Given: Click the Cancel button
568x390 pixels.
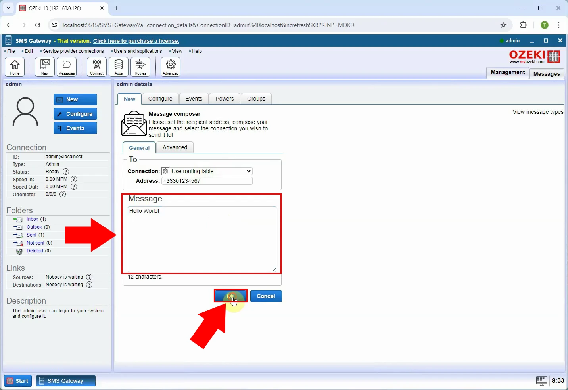Looking at the screenshot, I should [x=266, y=296].
